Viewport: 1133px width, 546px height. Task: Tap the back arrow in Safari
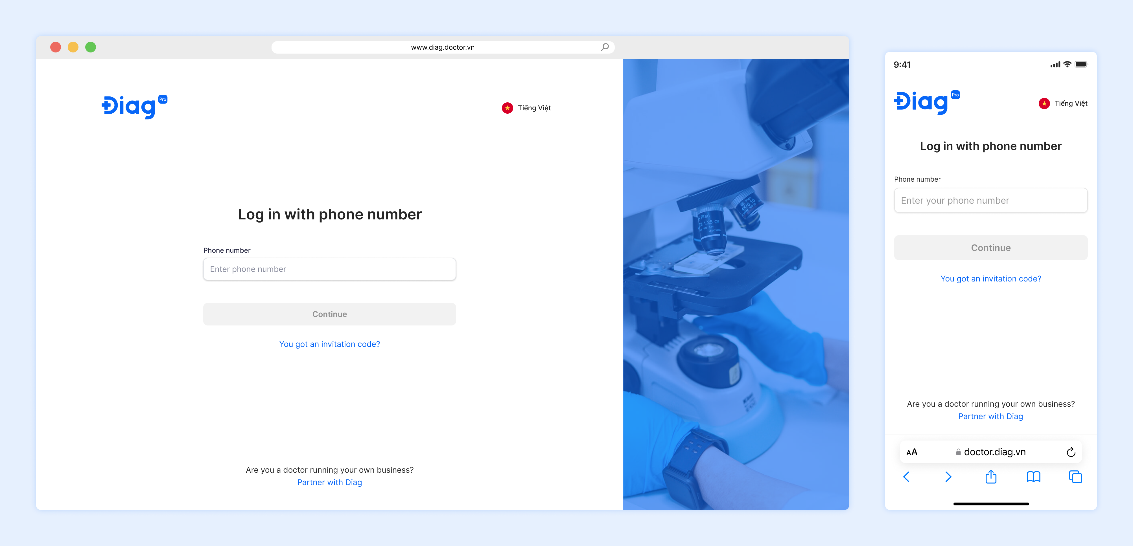pyautogui.click(x=906, y=477)
